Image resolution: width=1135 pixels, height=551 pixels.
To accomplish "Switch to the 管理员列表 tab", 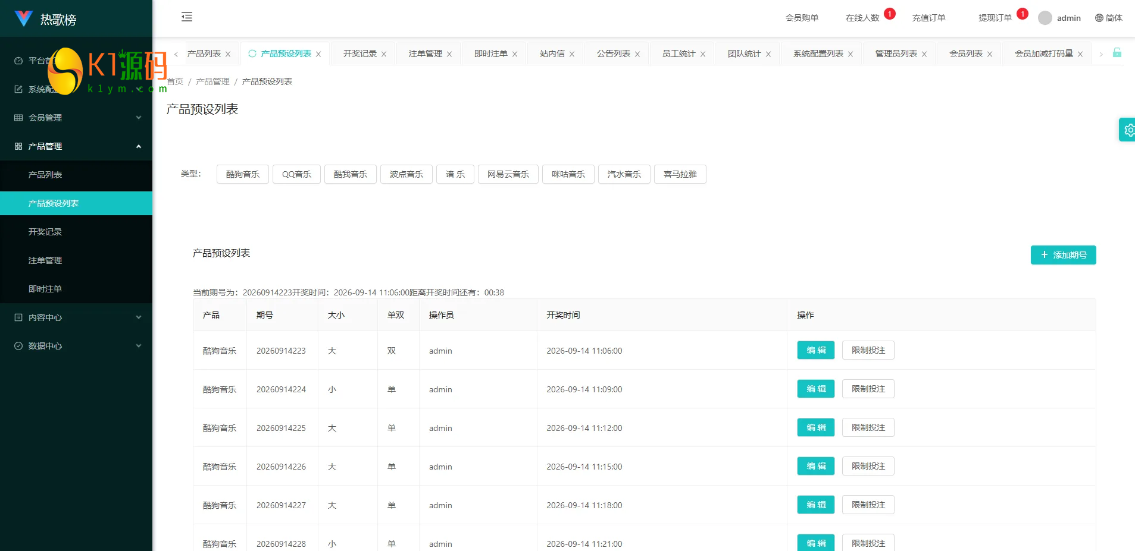I will [x=896, y=53].
